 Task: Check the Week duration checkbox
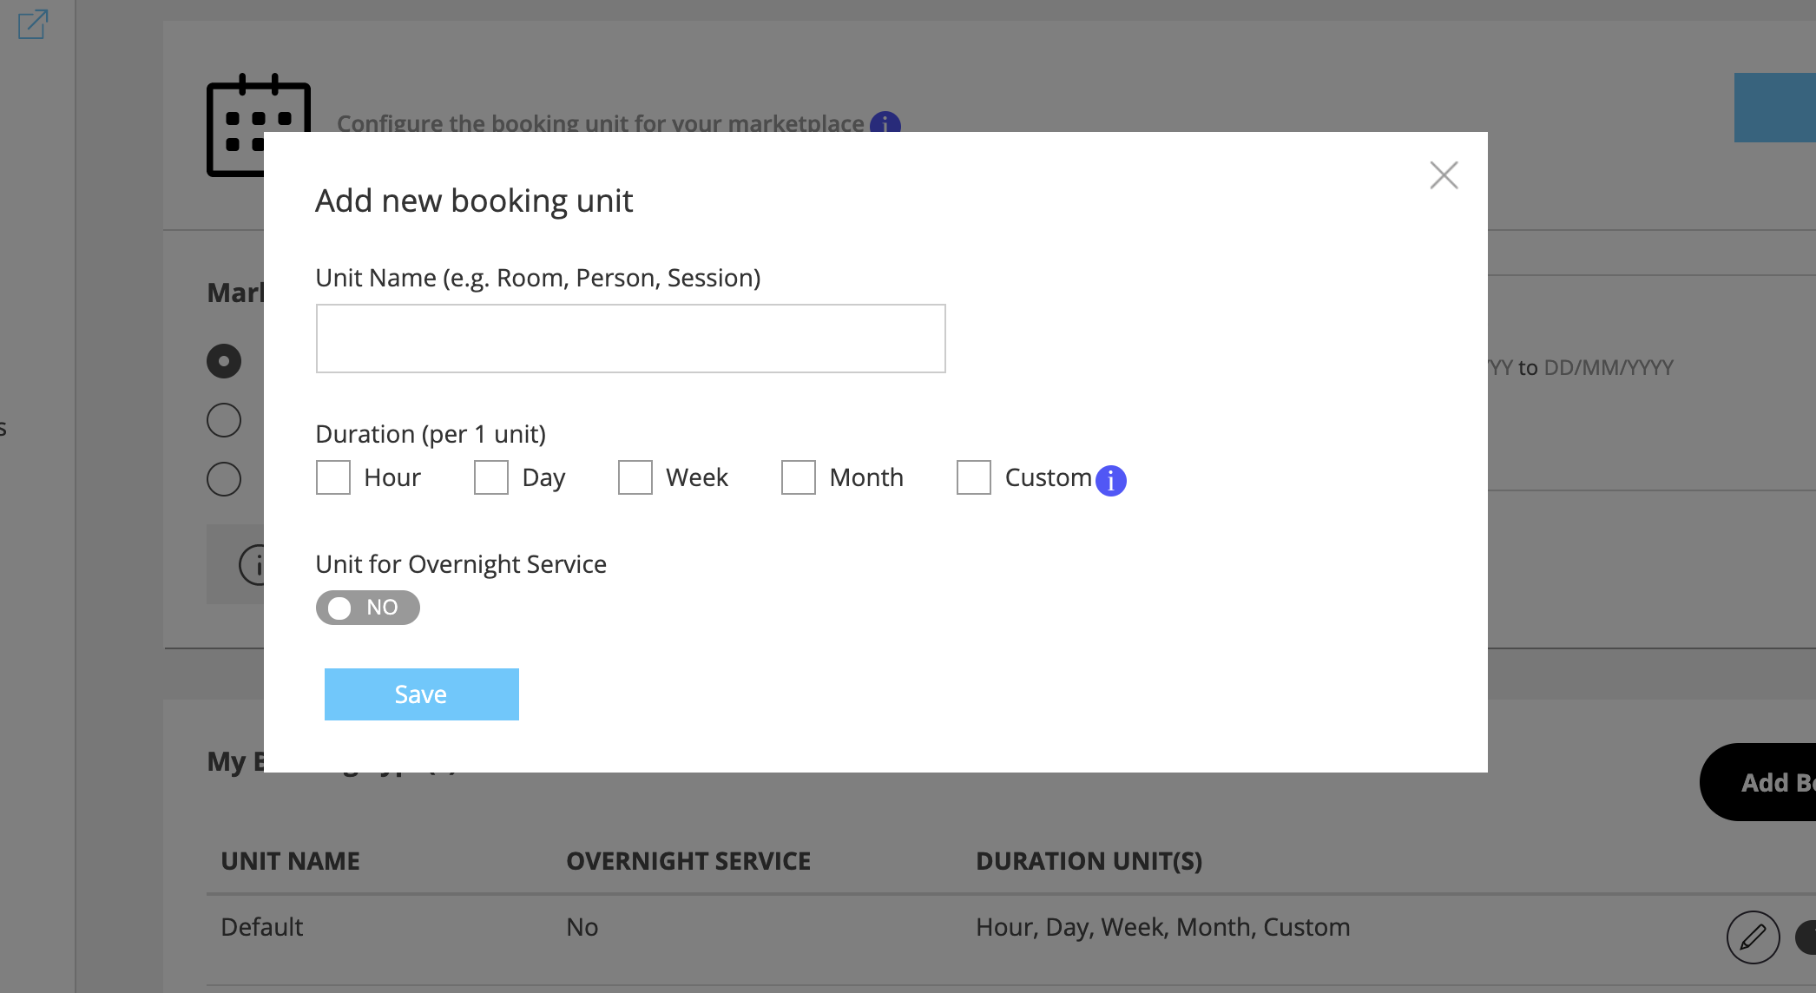click(635, 477)
